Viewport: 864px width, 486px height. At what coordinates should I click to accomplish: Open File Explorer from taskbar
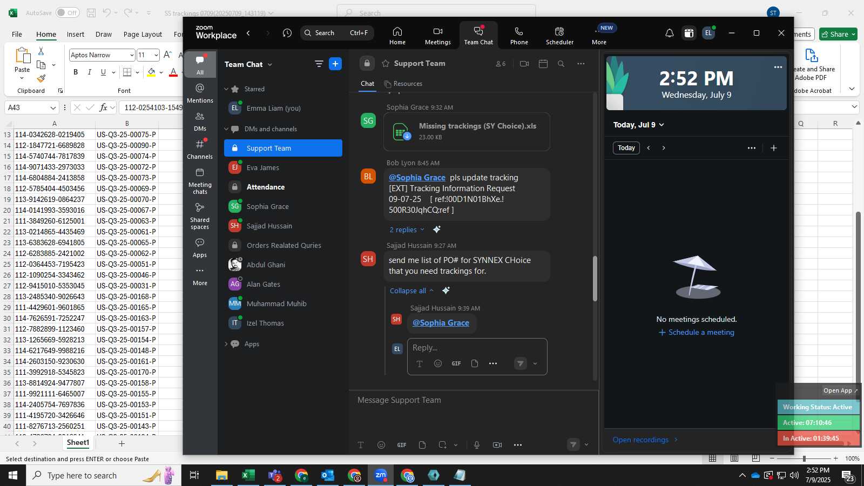tap(222, 475)
